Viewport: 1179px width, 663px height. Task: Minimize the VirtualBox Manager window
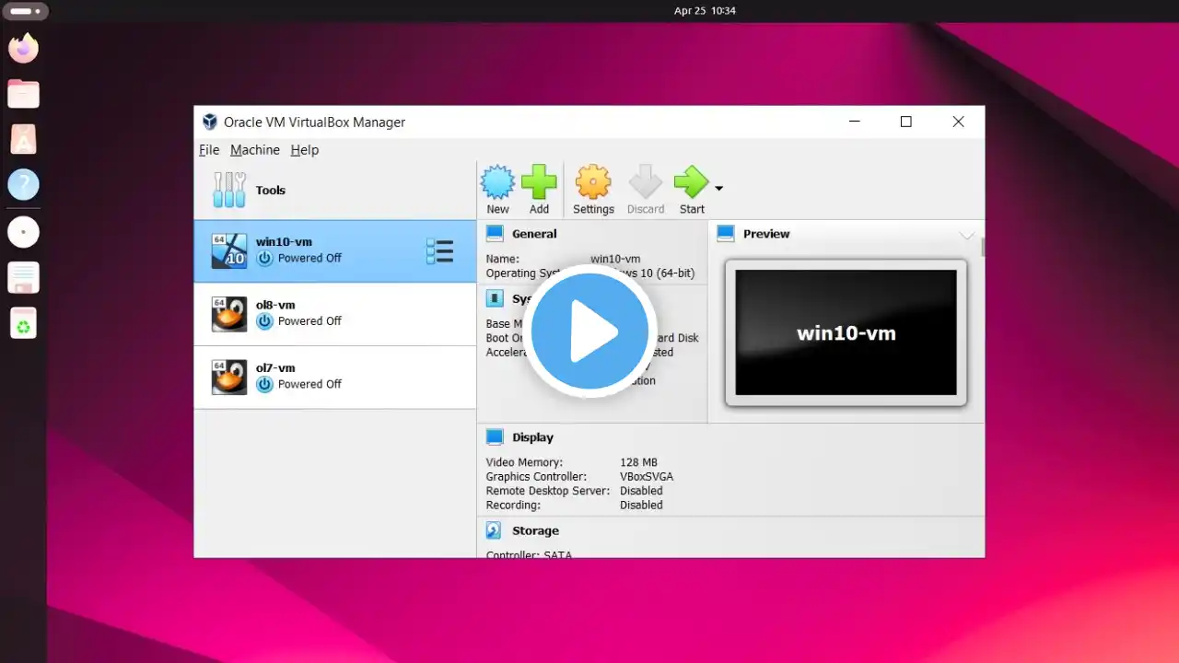(x=854, y=122)
